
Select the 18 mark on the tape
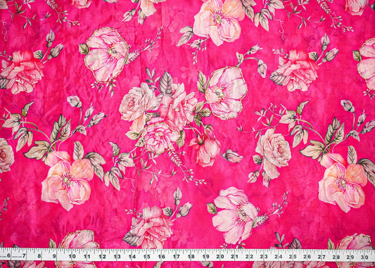191,256
